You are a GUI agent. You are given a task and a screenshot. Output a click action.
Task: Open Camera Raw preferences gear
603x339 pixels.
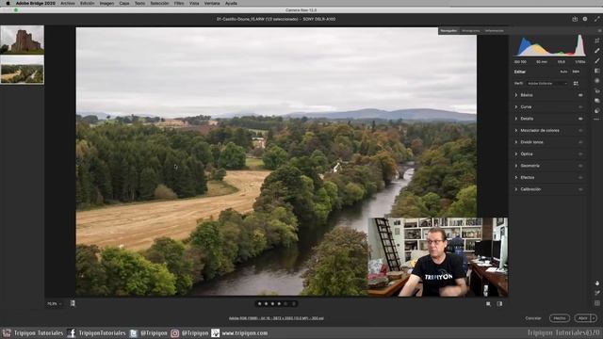[585, 19]
